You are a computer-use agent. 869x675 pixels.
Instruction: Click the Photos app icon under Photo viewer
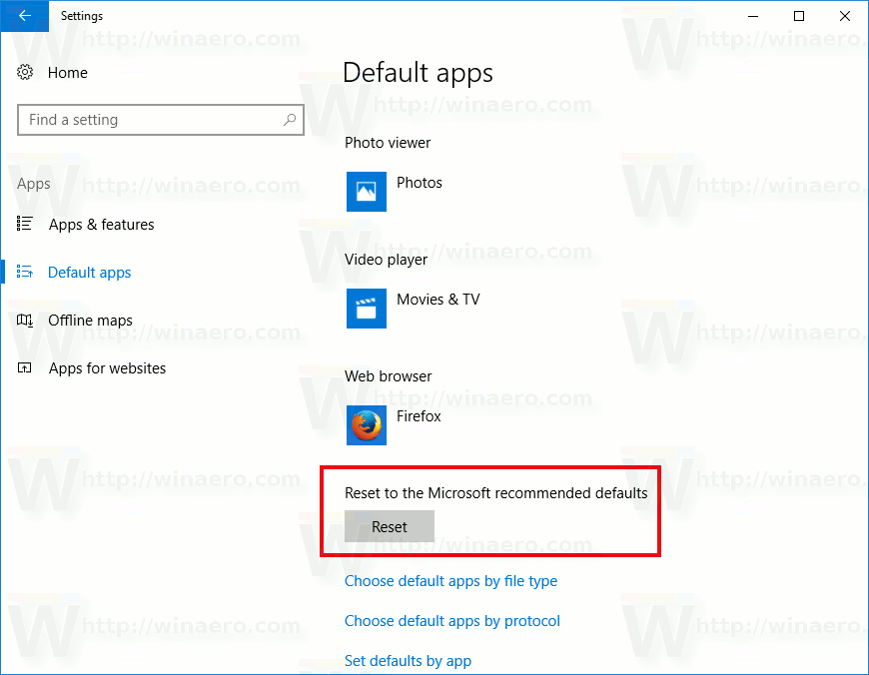[366, 192]
